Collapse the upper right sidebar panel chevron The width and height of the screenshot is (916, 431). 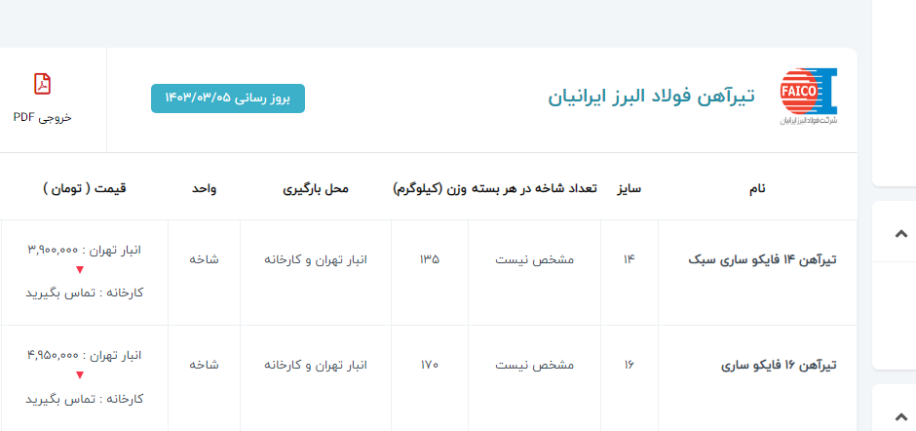coord(900,233)
